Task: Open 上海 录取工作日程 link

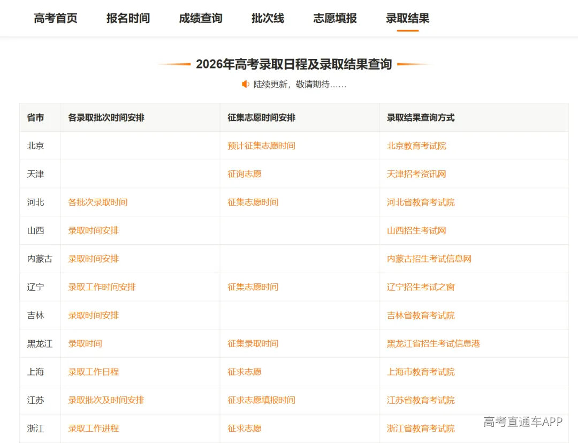Action: tap(93, 372)
